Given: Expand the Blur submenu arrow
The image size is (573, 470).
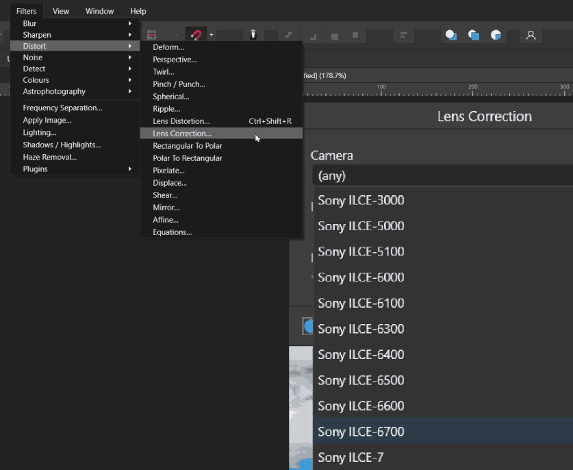Looking at the screenshot, I should click(129, 23).
